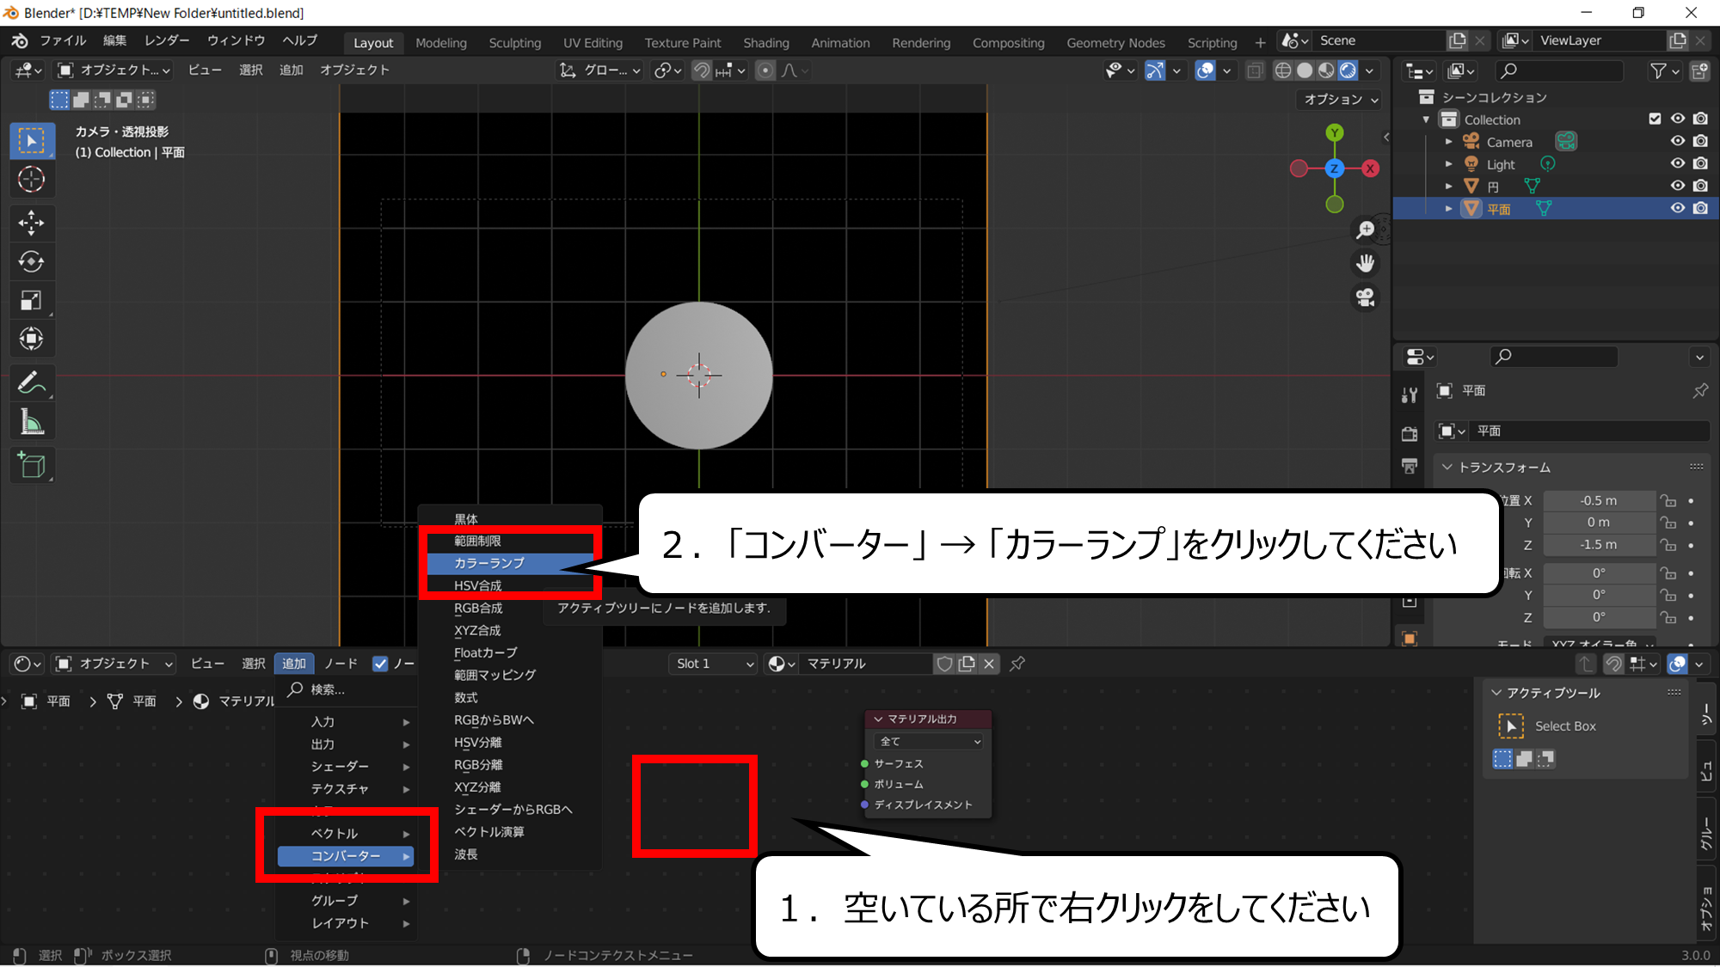Switch to solid viewport shading
Screen dimensions: 1720x967
click(x=1305, y=70)
